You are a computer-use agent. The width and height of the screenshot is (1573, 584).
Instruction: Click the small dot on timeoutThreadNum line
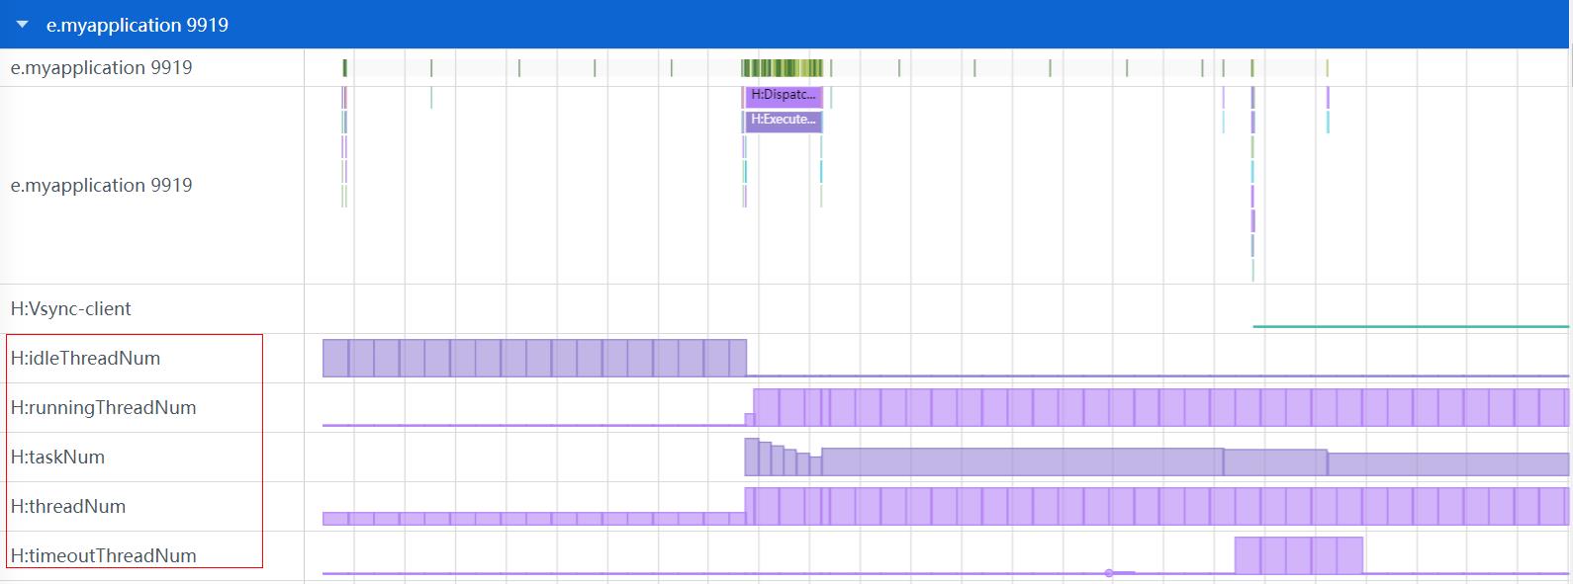[1109, 573]
